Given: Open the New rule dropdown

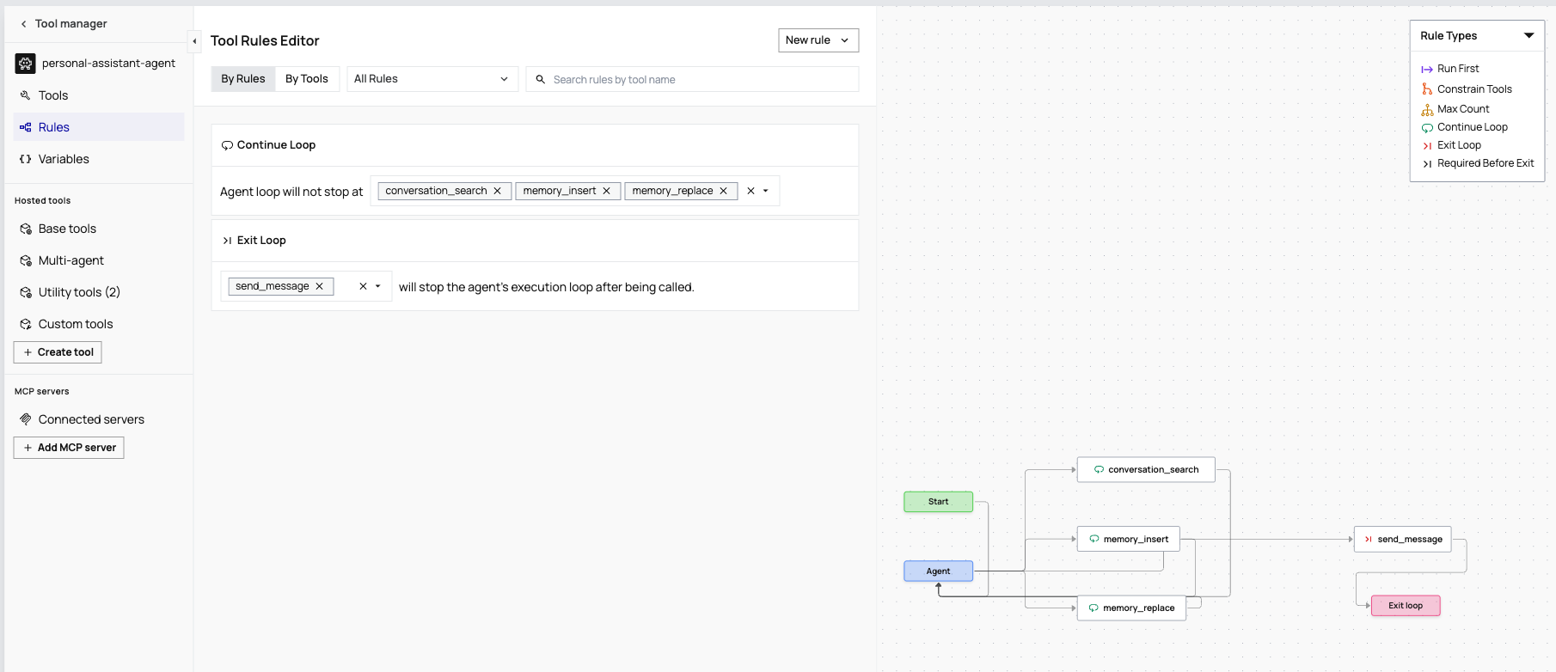Looking at the screenshot, I should click(x=818, y=40).
